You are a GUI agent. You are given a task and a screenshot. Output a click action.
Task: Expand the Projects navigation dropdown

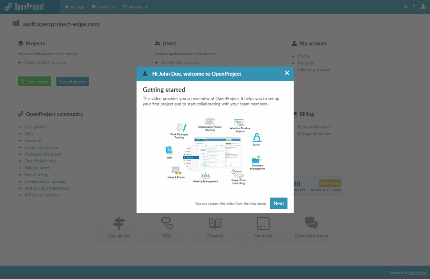(x=103, y=7)
